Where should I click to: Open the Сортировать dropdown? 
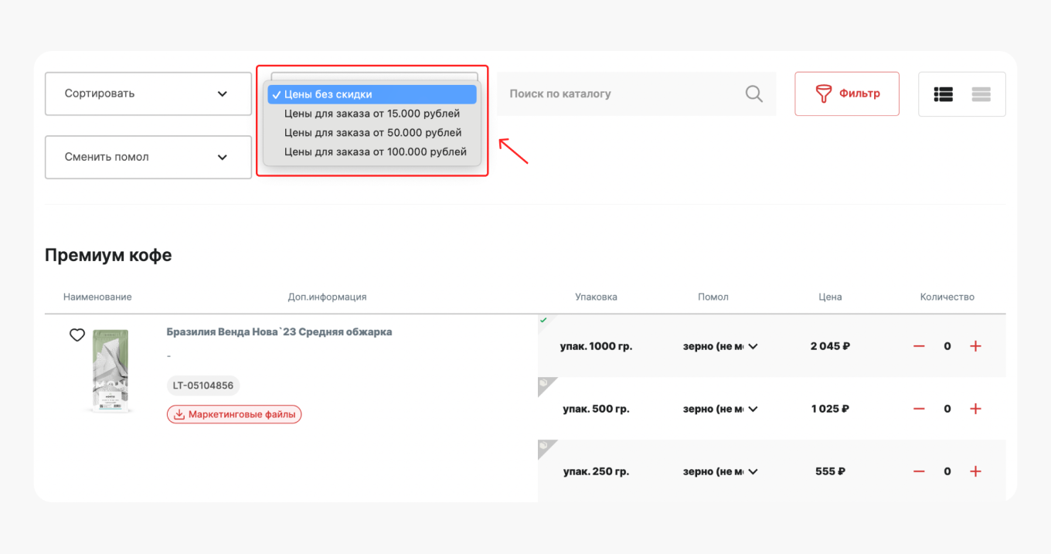148,93
